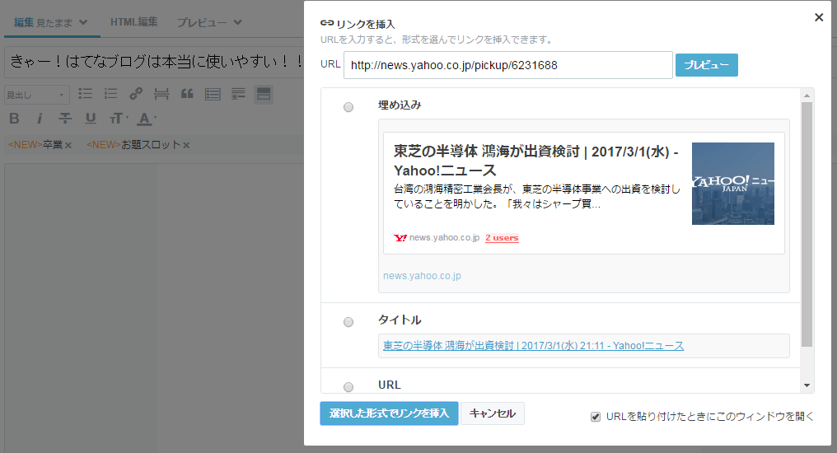Expand the プレビュー tab chevron
837x453 pixels.
click(x=238, y=22)
